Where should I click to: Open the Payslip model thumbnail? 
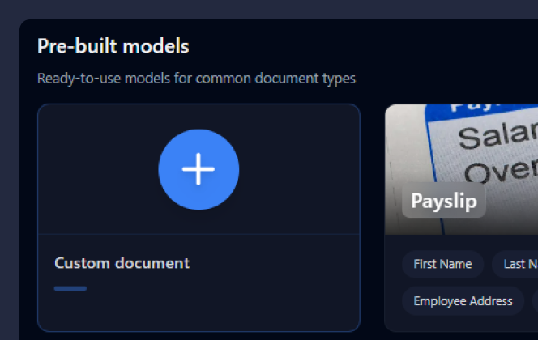click(x=462, y=169)
